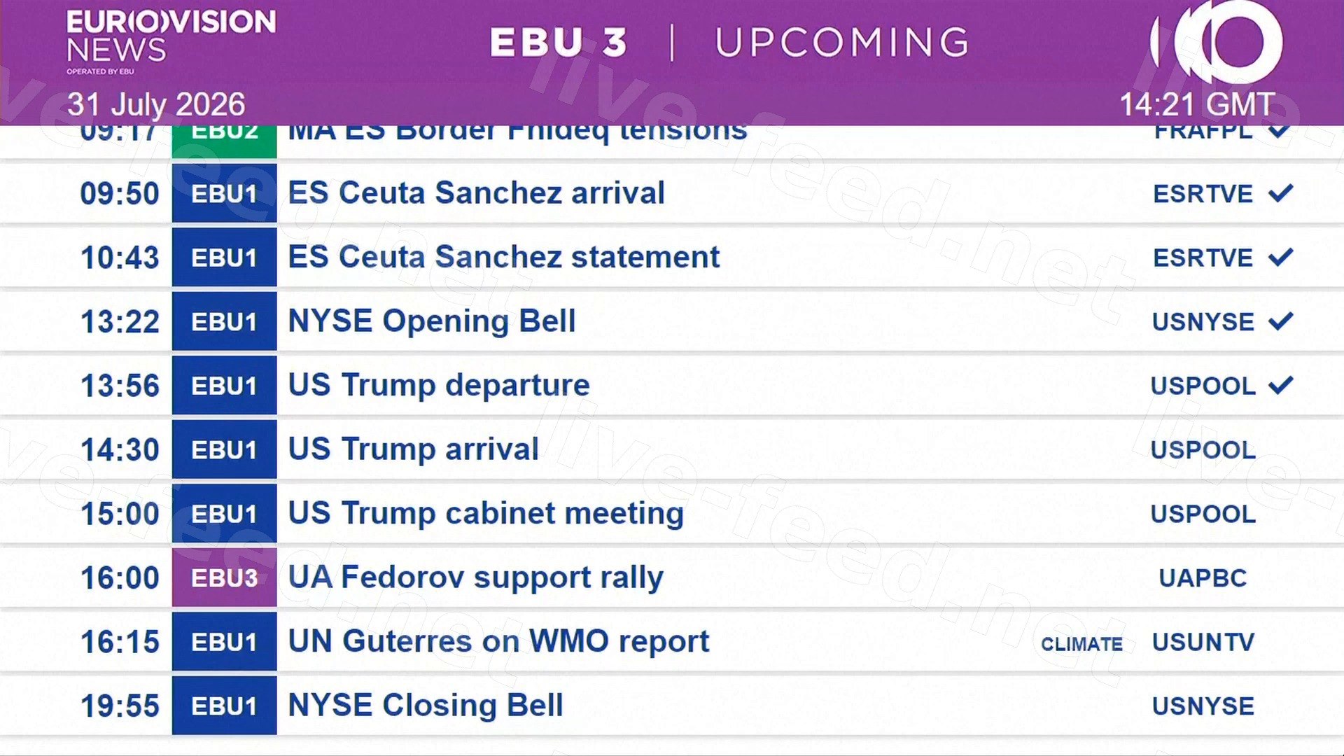Click the checkmark next to ESRTVE arrival row

(1280, 193)
